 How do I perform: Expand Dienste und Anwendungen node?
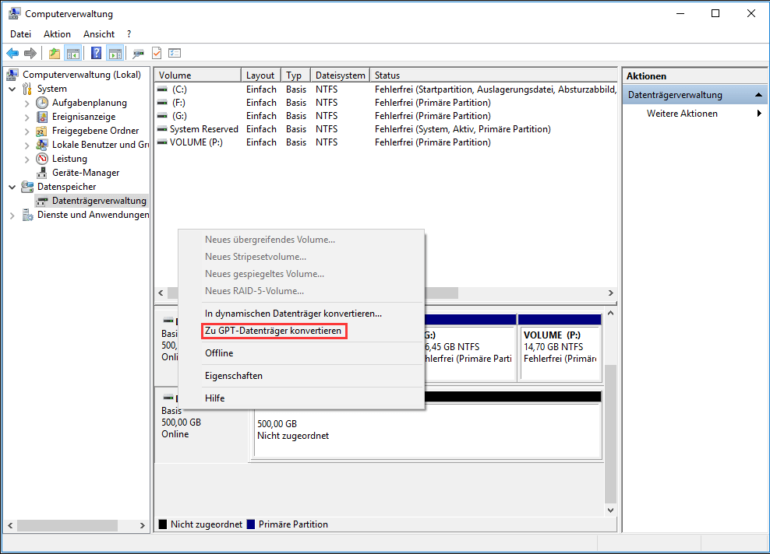(12, 215)
